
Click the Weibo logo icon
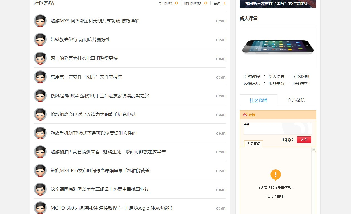(245, 115)
